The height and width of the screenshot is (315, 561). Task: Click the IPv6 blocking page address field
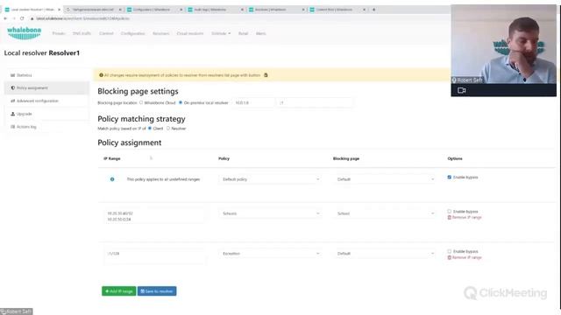[x=315, y=103]
